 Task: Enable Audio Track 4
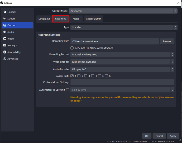click(93, 76)
